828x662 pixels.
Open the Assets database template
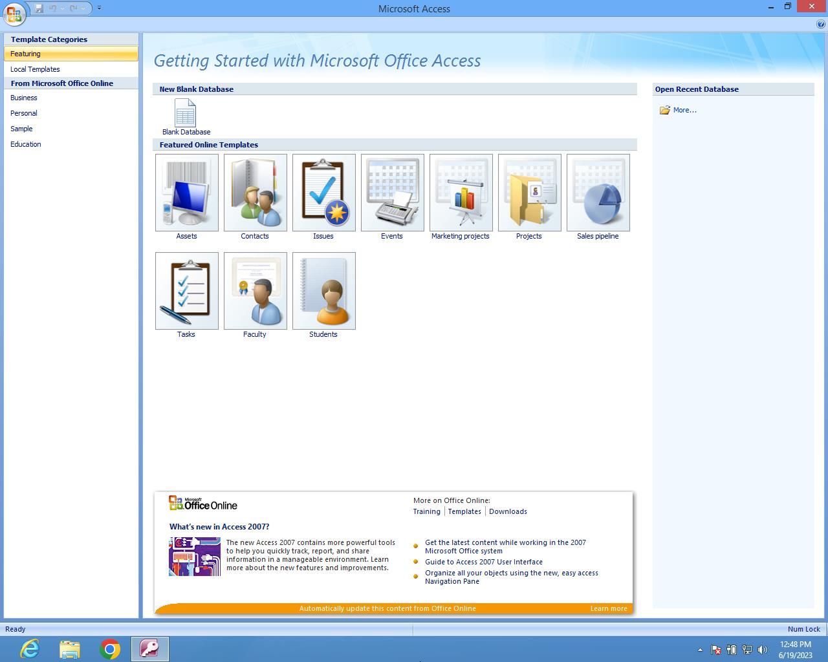(187, 193)
